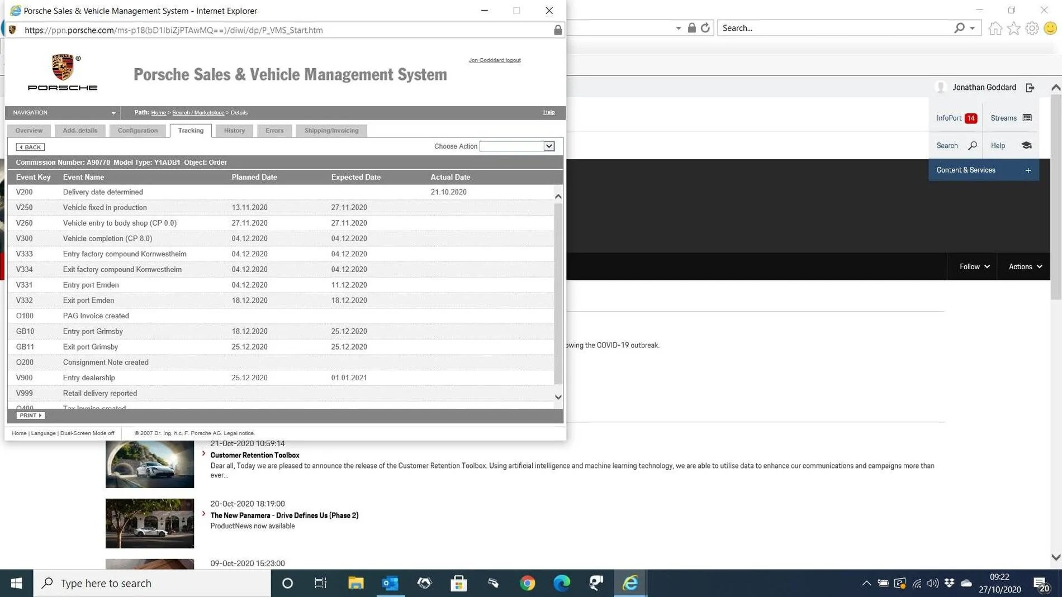Open Favorites star icon in background browser
The height and width of the screenshot is (597, 1062).
click(x=1013, y=28)
